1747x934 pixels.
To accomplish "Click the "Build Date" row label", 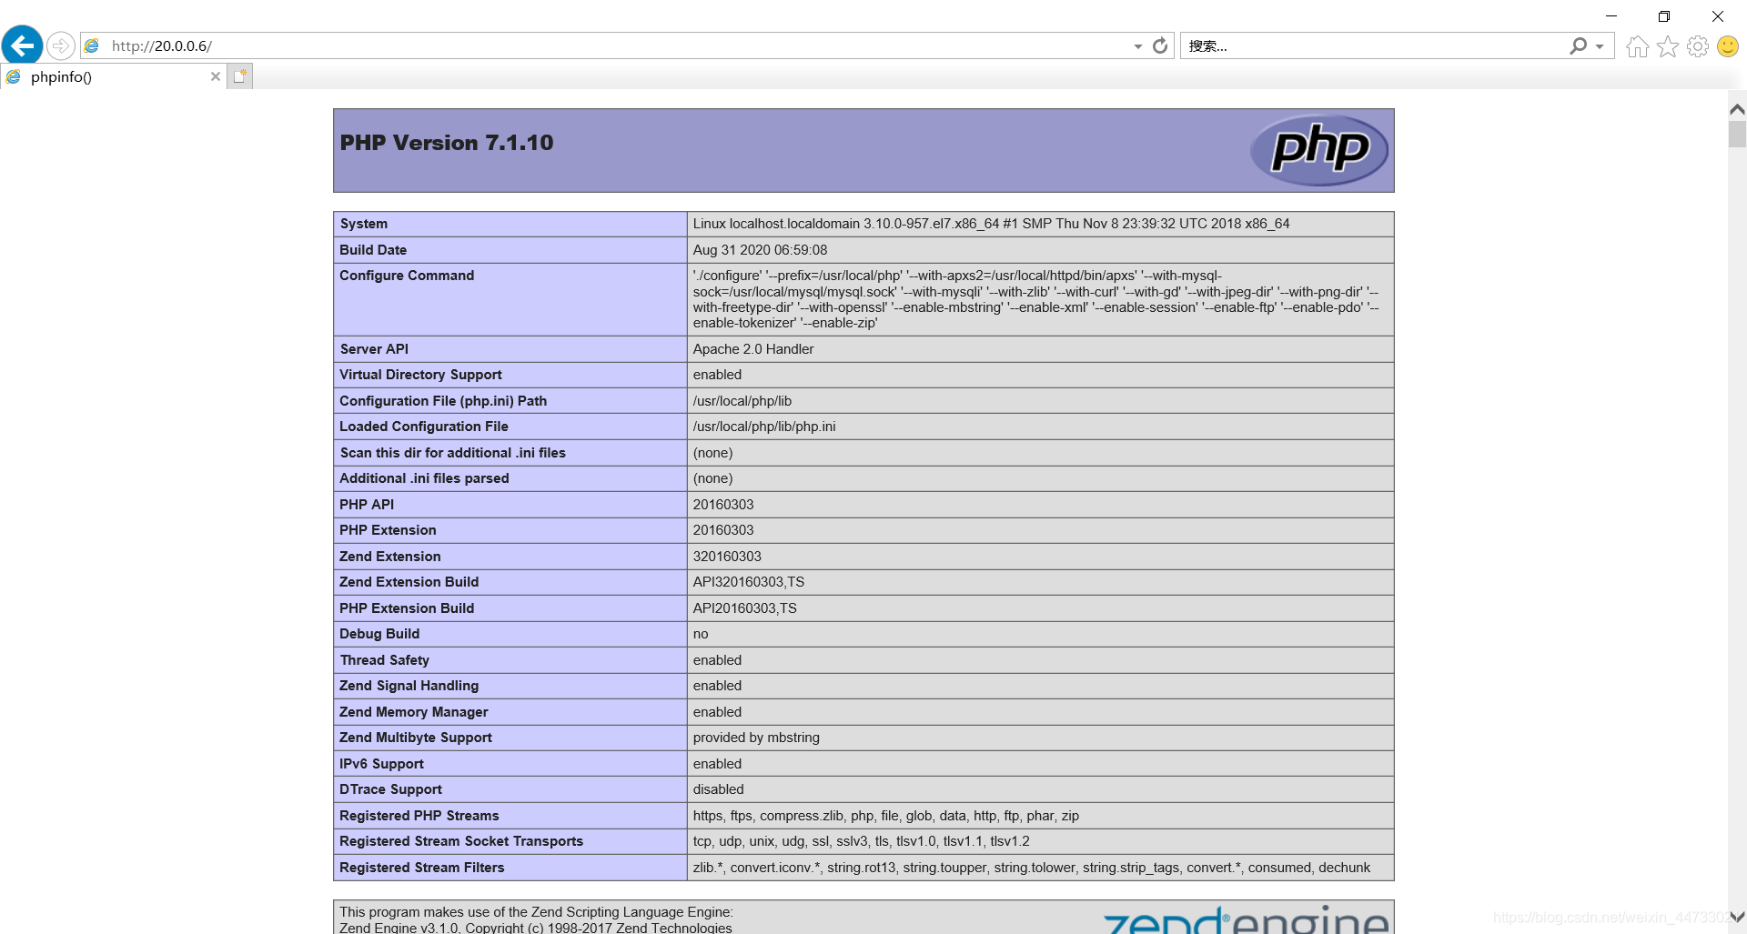I will click(x=373, y=250).
